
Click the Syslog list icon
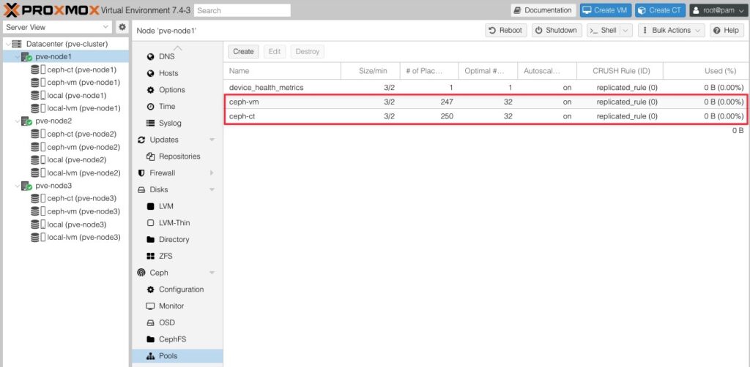pyautogui.click(x=151, y=123)
